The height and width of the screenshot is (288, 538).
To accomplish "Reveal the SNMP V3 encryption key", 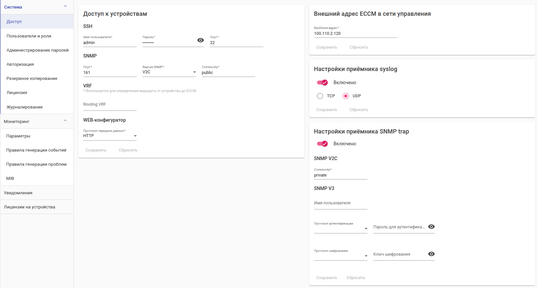I will coord(431,254).
